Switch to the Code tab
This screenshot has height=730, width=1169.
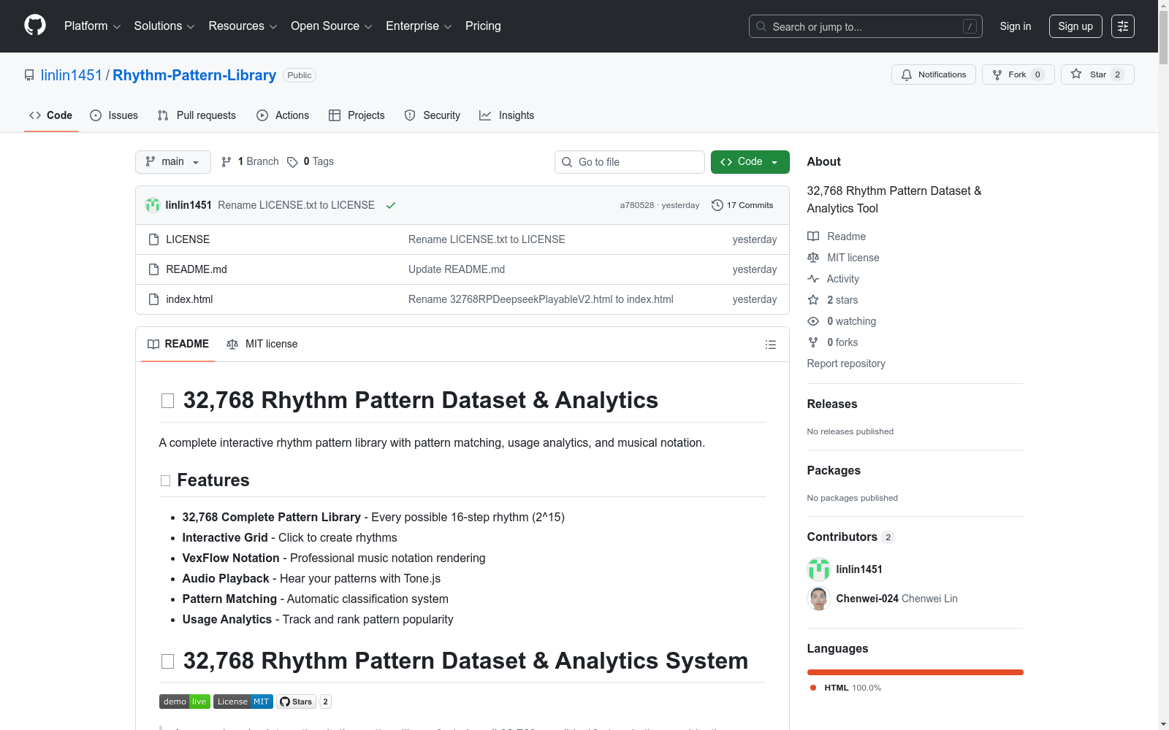pyautogui.click(x=51, y=115)
